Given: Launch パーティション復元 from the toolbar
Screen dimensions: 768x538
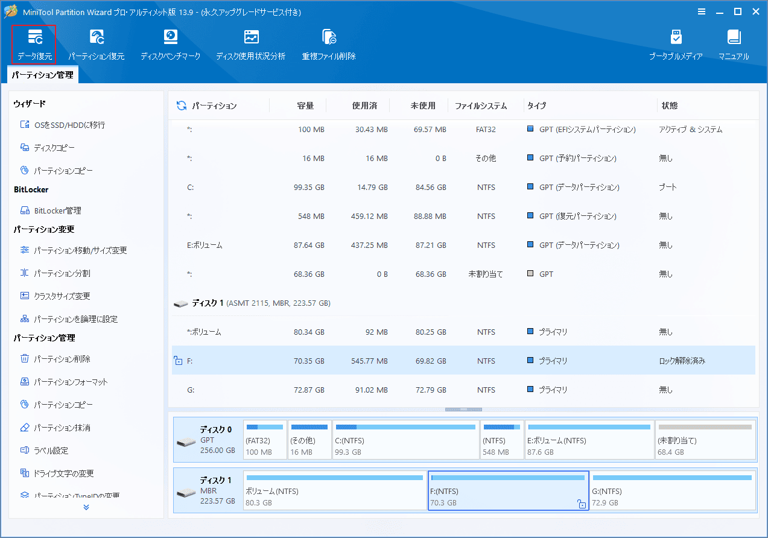Looking at the screenshot, I should (x=97, y=45).
